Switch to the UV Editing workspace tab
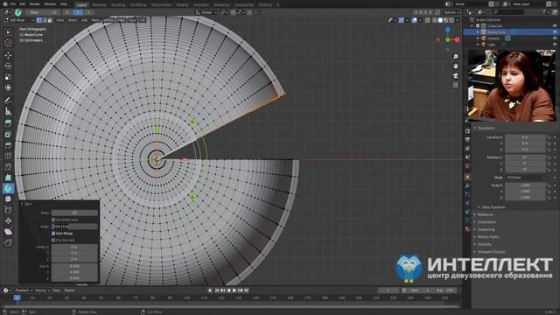 (x=138, y=5)
